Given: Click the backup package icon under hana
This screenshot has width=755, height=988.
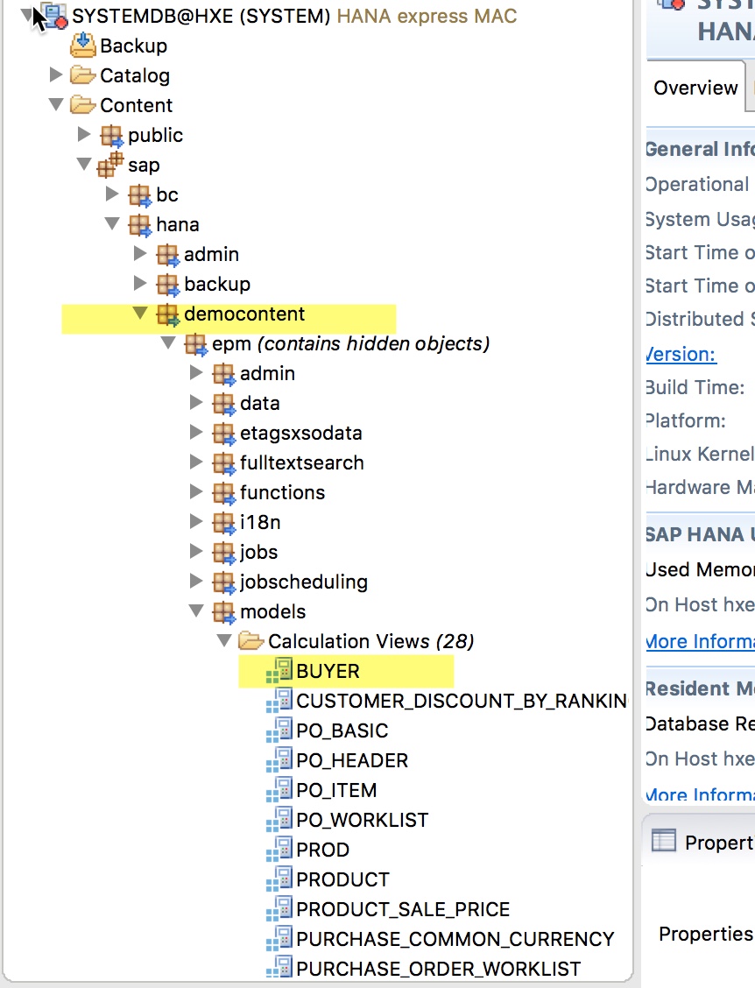Looking at the screenshot, I should pos(167,284).
